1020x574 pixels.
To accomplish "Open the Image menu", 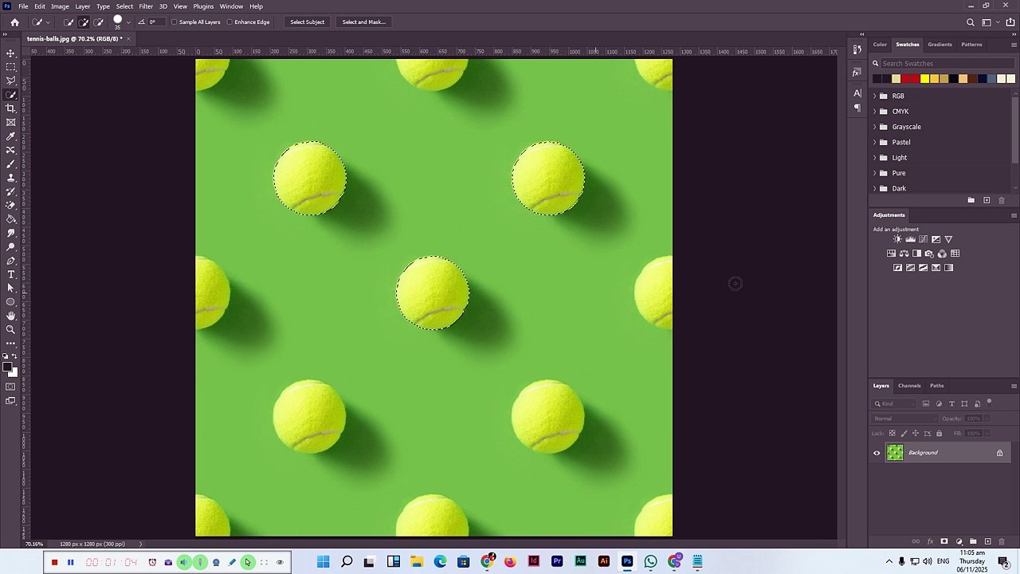I will tap(60, 6).
